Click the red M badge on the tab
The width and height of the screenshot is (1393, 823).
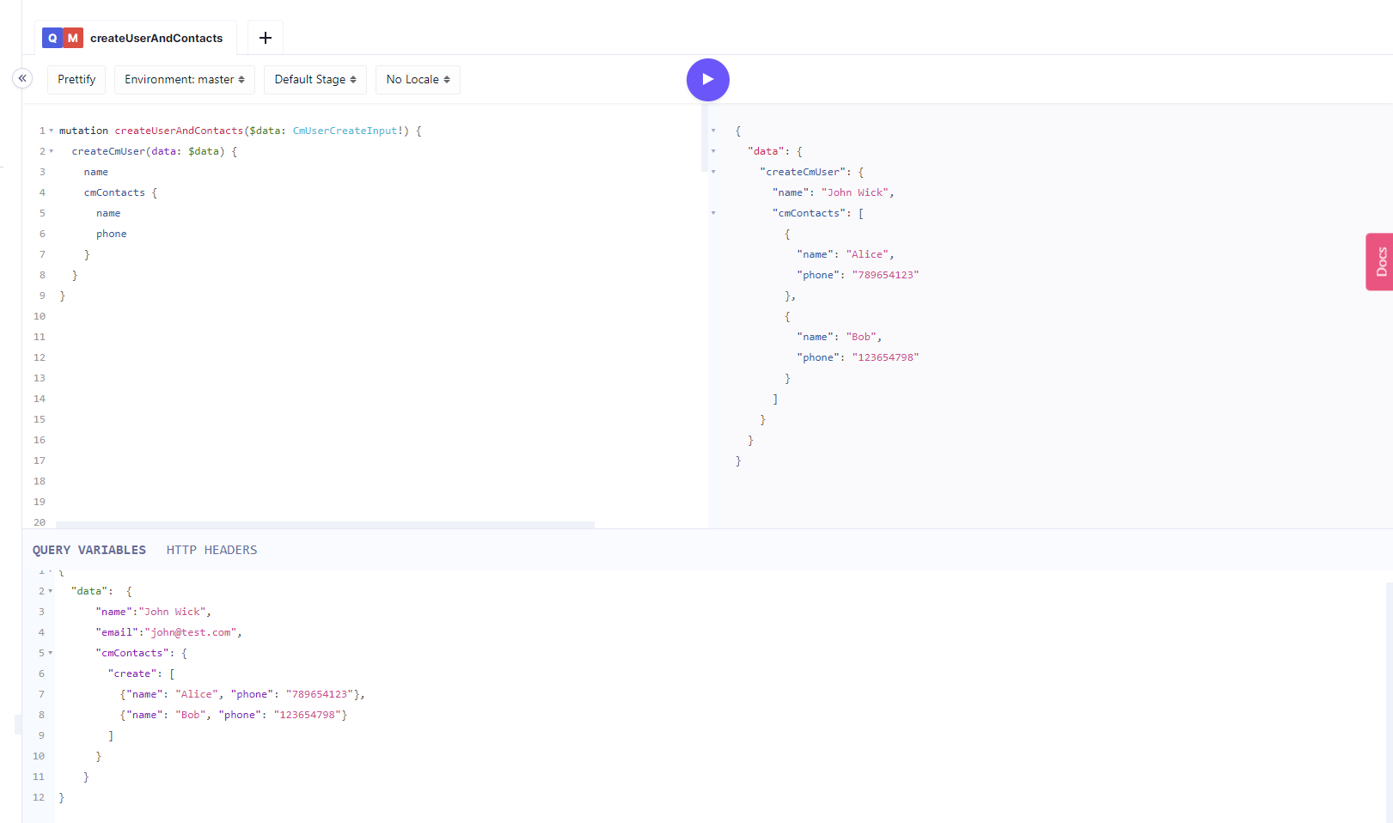click(73, 38)
